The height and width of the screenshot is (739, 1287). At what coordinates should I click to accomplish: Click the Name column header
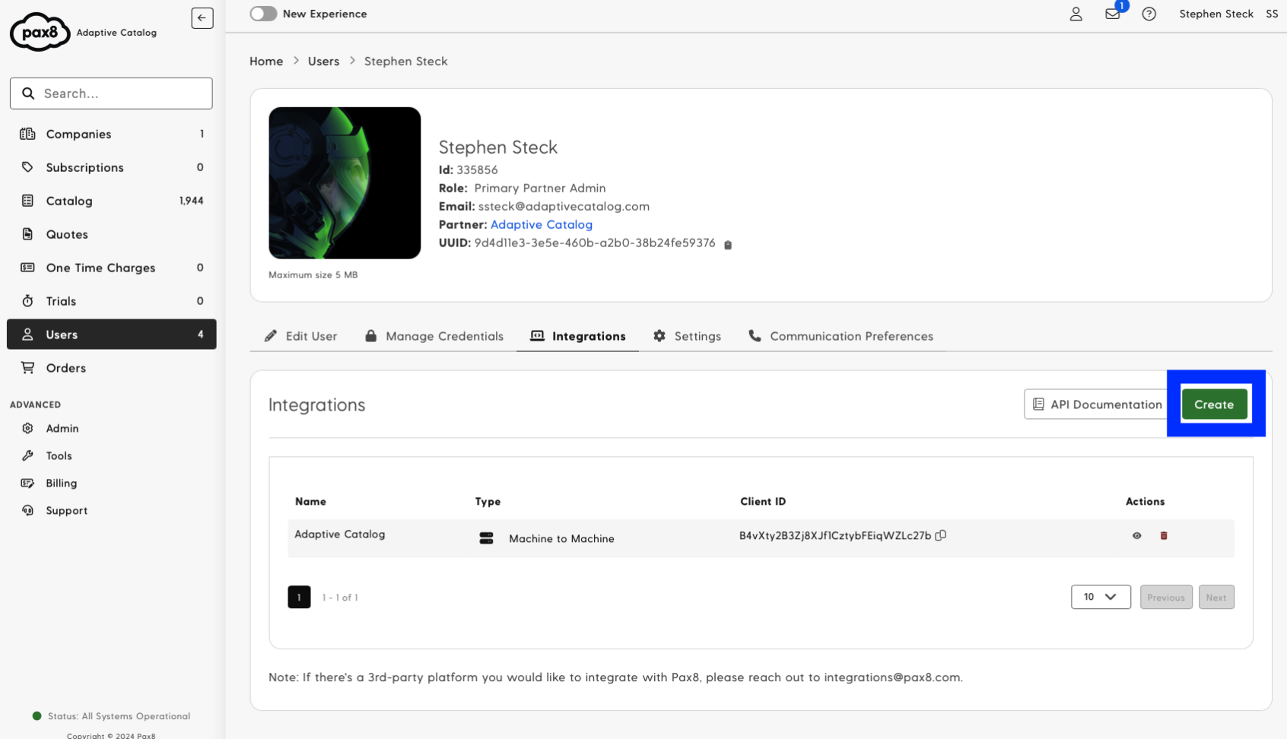(310, 502)
